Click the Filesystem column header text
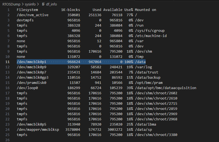Screen dimensions: 219x142 point(28,10)
